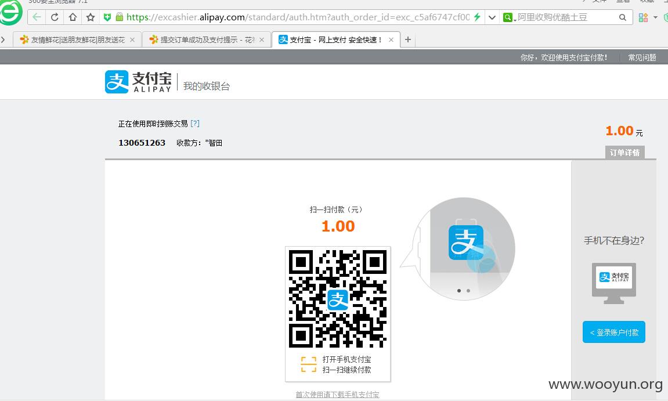Click the payment QR code image
Viewport: 668px width, 401px height.
pos(338,299)
